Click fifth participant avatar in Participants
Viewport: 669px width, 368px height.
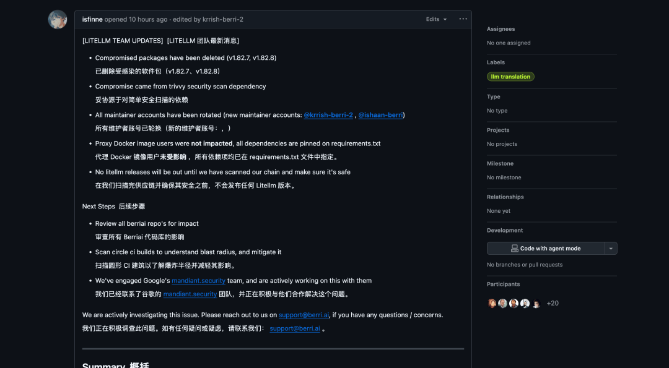tap(536, 303)
